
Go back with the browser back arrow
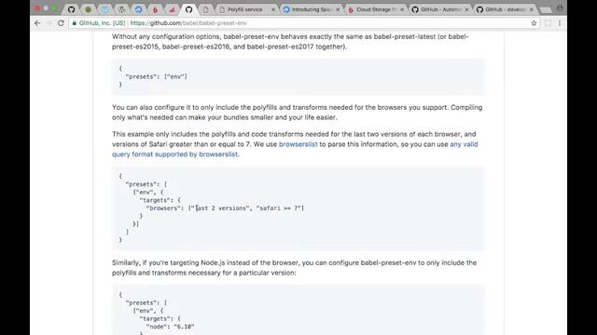click(x=37, y=23)
